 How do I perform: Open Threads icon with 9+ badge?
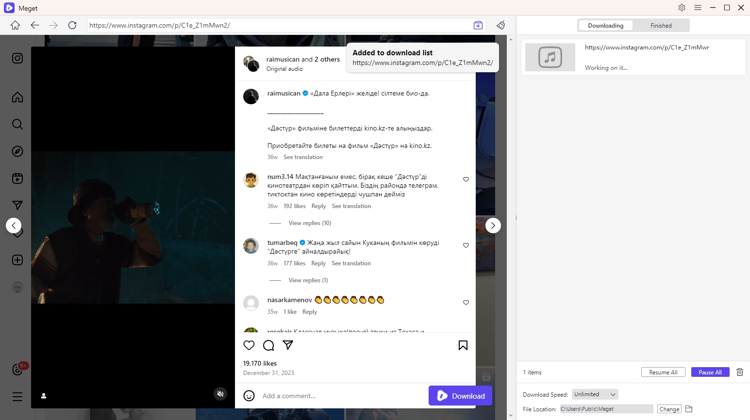[x=18, y=370]
